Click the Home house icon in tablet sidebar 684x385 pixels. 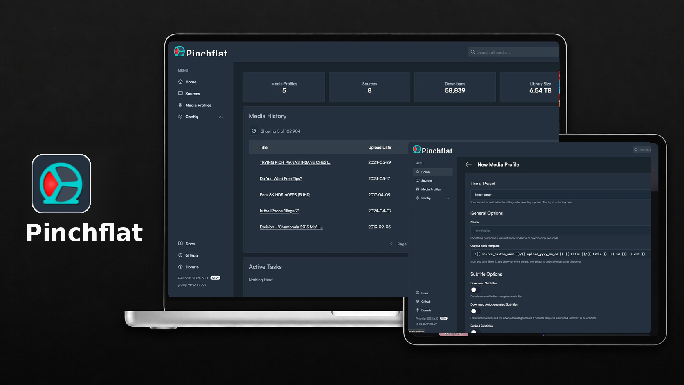(x=418, y=172)
